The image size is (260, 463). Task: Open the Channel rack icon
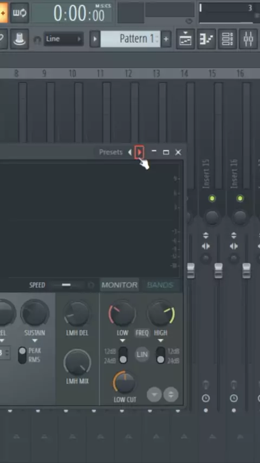pos(227,39)
